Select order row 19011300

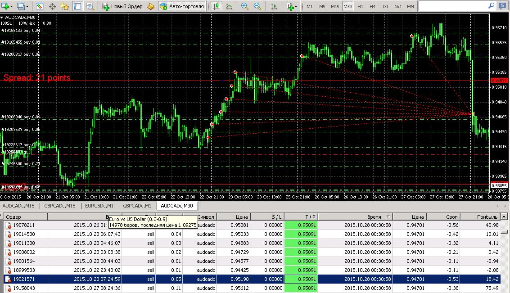(x=252, y=243)
